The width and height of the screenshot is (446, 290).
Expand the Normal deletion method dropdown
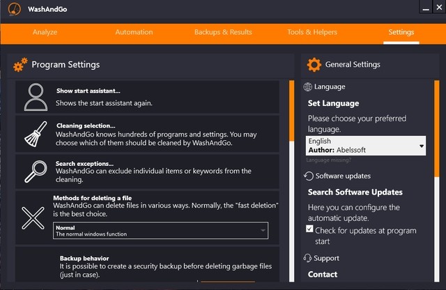[x=160, y=230]
